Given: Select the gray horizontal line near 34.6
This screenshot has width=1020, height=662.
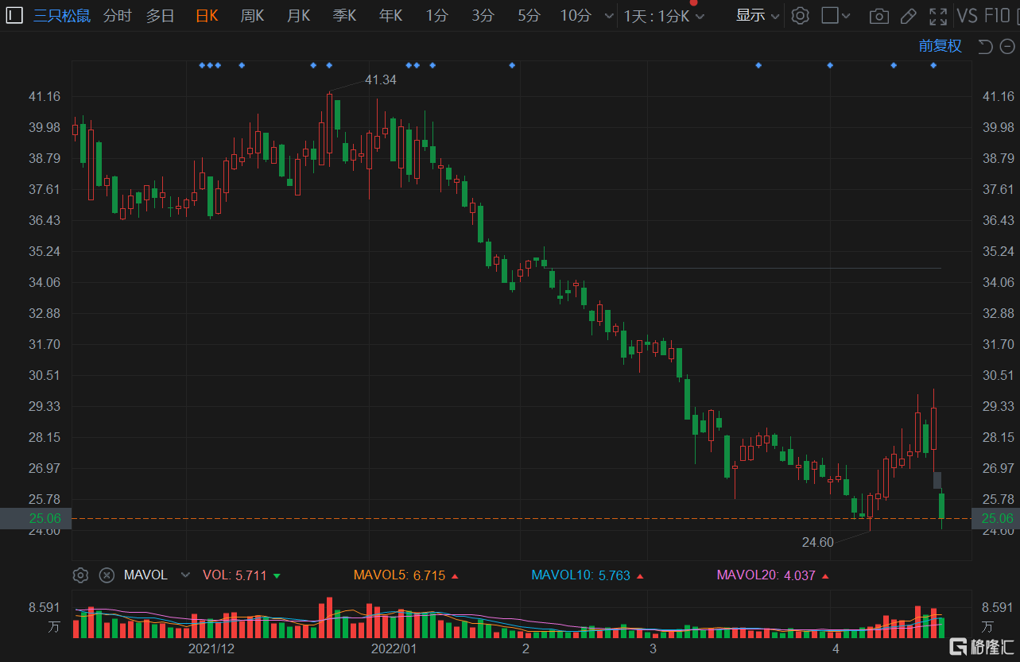Looking at the screenshot, I should pyautogui.click(x=745, y=269).
